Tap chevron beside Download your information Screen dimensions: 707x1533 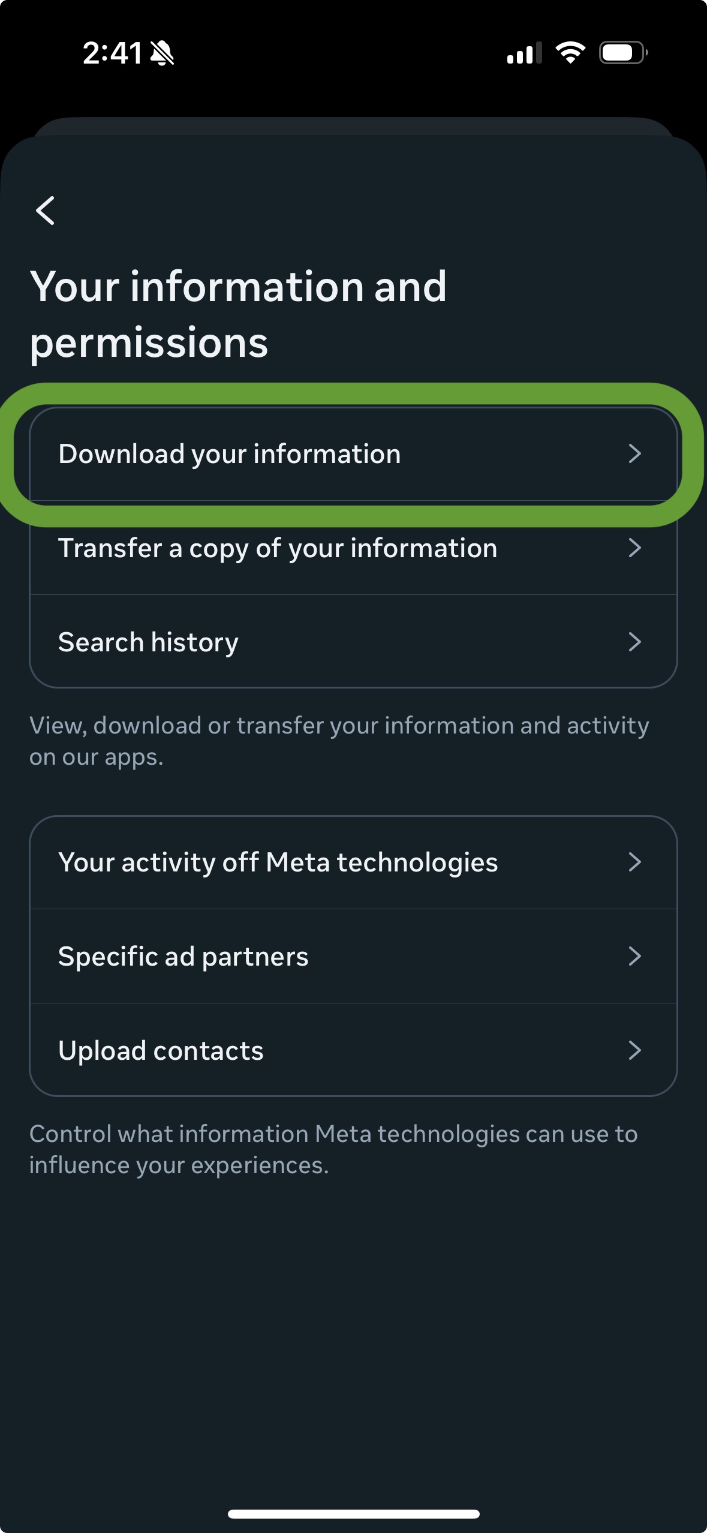tap(634, 454)
